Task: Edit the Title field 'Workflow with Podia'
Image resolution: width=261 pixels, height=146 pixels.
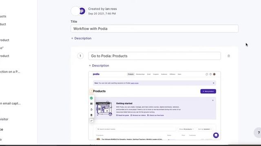Action: point(155,29)
